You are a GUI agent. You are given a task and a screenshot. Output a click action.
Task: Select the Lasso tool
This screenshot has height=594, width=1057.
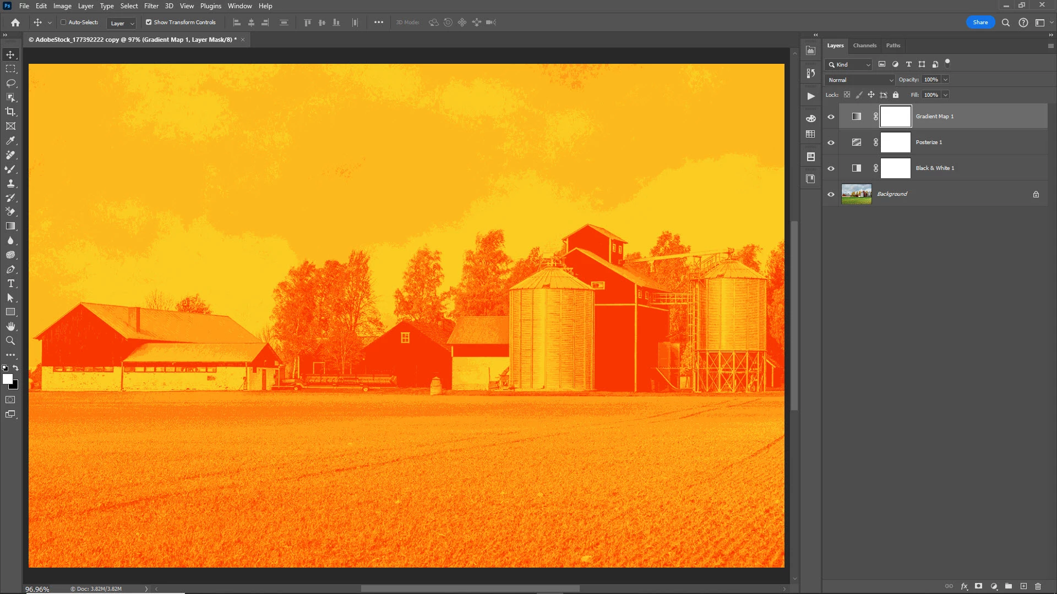[10, 83]
